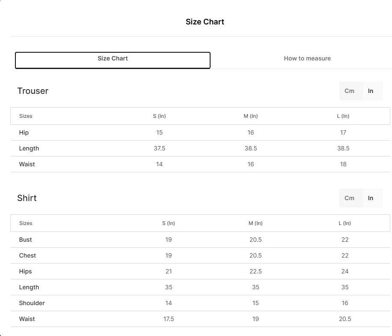The height and width of the screenshot is (336, 392).
Task: Switch to How to measure tab
Action: pos(307,58)
